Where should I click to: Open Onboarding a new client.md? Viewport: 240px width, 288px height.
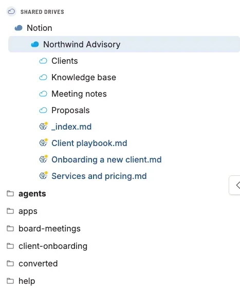point(106,159)
